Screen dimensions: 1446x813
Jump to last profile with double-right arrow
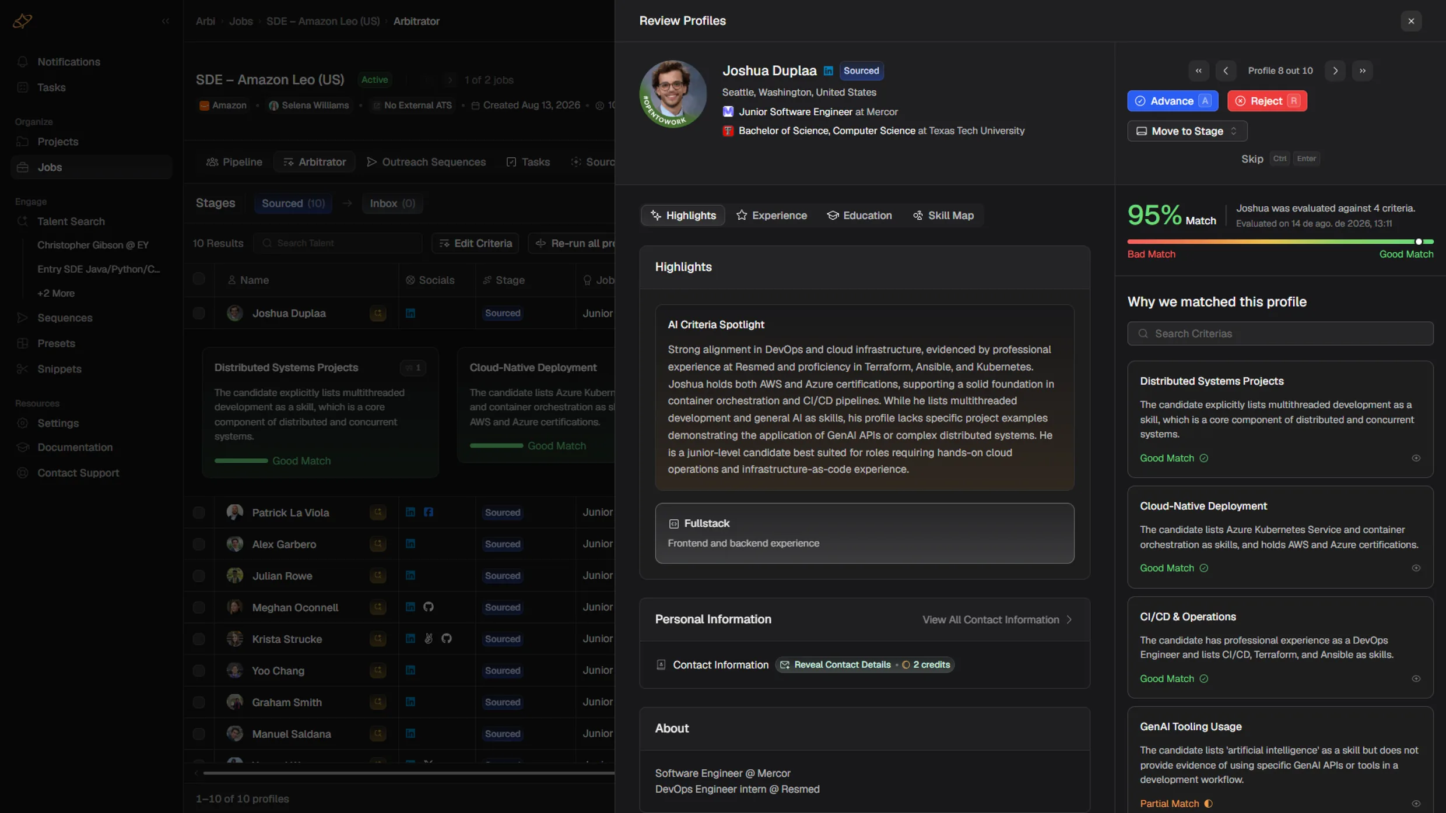point(1362,71)
